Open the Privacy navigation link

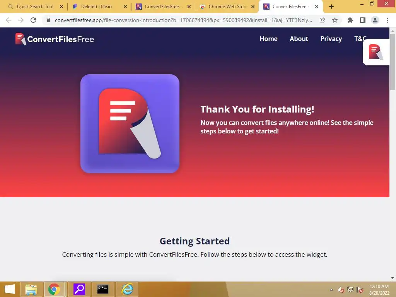click(331, 39)
